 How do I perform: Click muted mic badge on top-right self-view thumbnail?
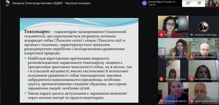click(217, 5)
